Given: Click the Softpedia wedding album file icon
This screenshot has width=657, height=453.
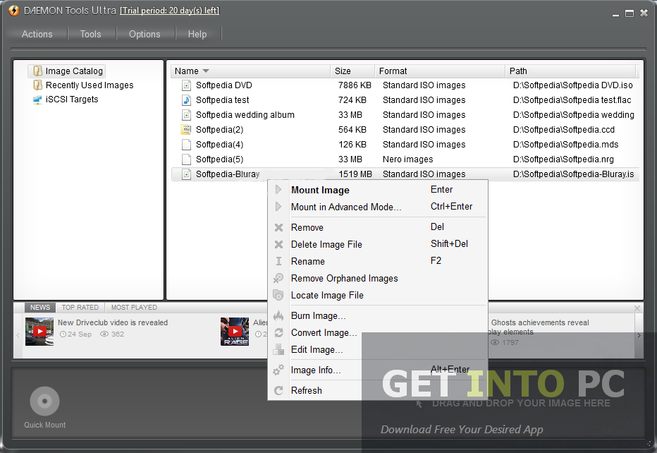Looking at the screenshot, I should click(x=187, y=115).
